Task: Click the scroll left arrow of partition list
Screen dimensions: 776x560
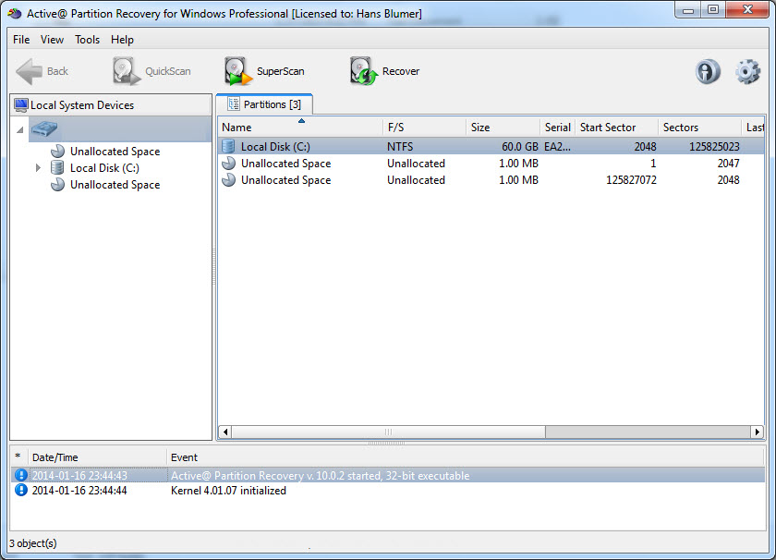Action: click(x=225, y=432)
